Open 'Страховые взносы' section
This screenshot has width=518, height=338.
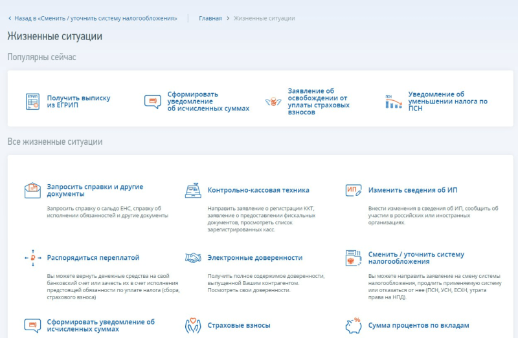(239, 326)
